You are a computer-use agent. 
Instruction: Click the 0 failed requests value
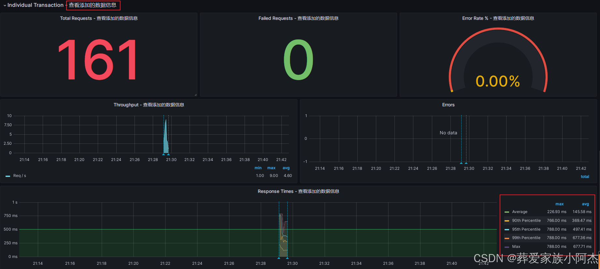(298, 60)
